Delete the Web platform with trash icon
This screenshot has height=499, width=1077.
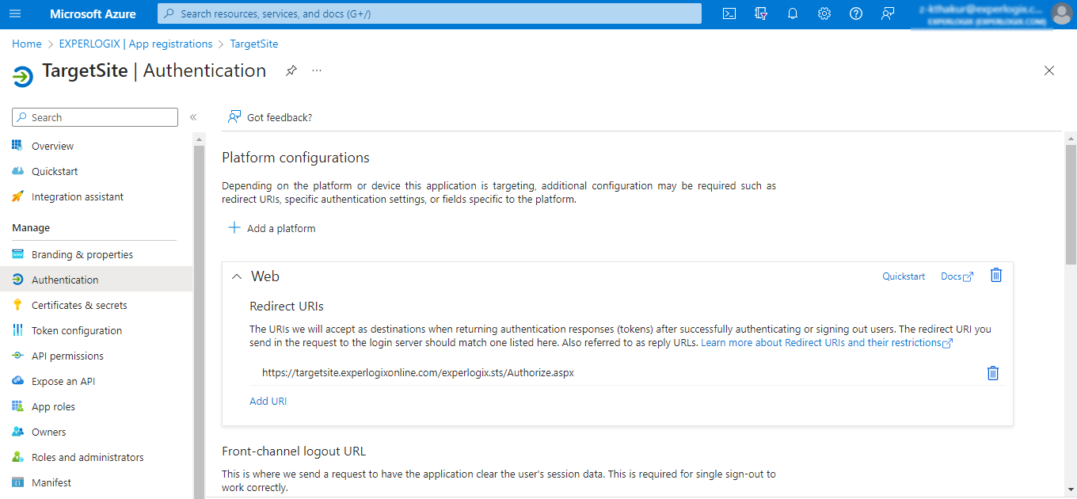coord(996,275)
